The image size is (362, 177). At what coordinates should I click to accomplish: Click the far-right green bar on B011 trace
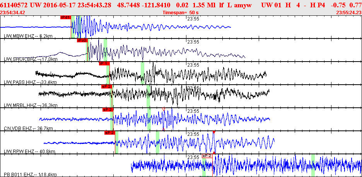pyautogui.click(x=313, y=165)
